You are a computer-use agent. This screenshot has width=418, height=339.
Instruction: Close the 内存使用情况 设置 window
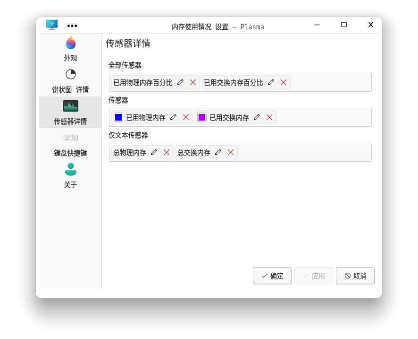(370, 25)
